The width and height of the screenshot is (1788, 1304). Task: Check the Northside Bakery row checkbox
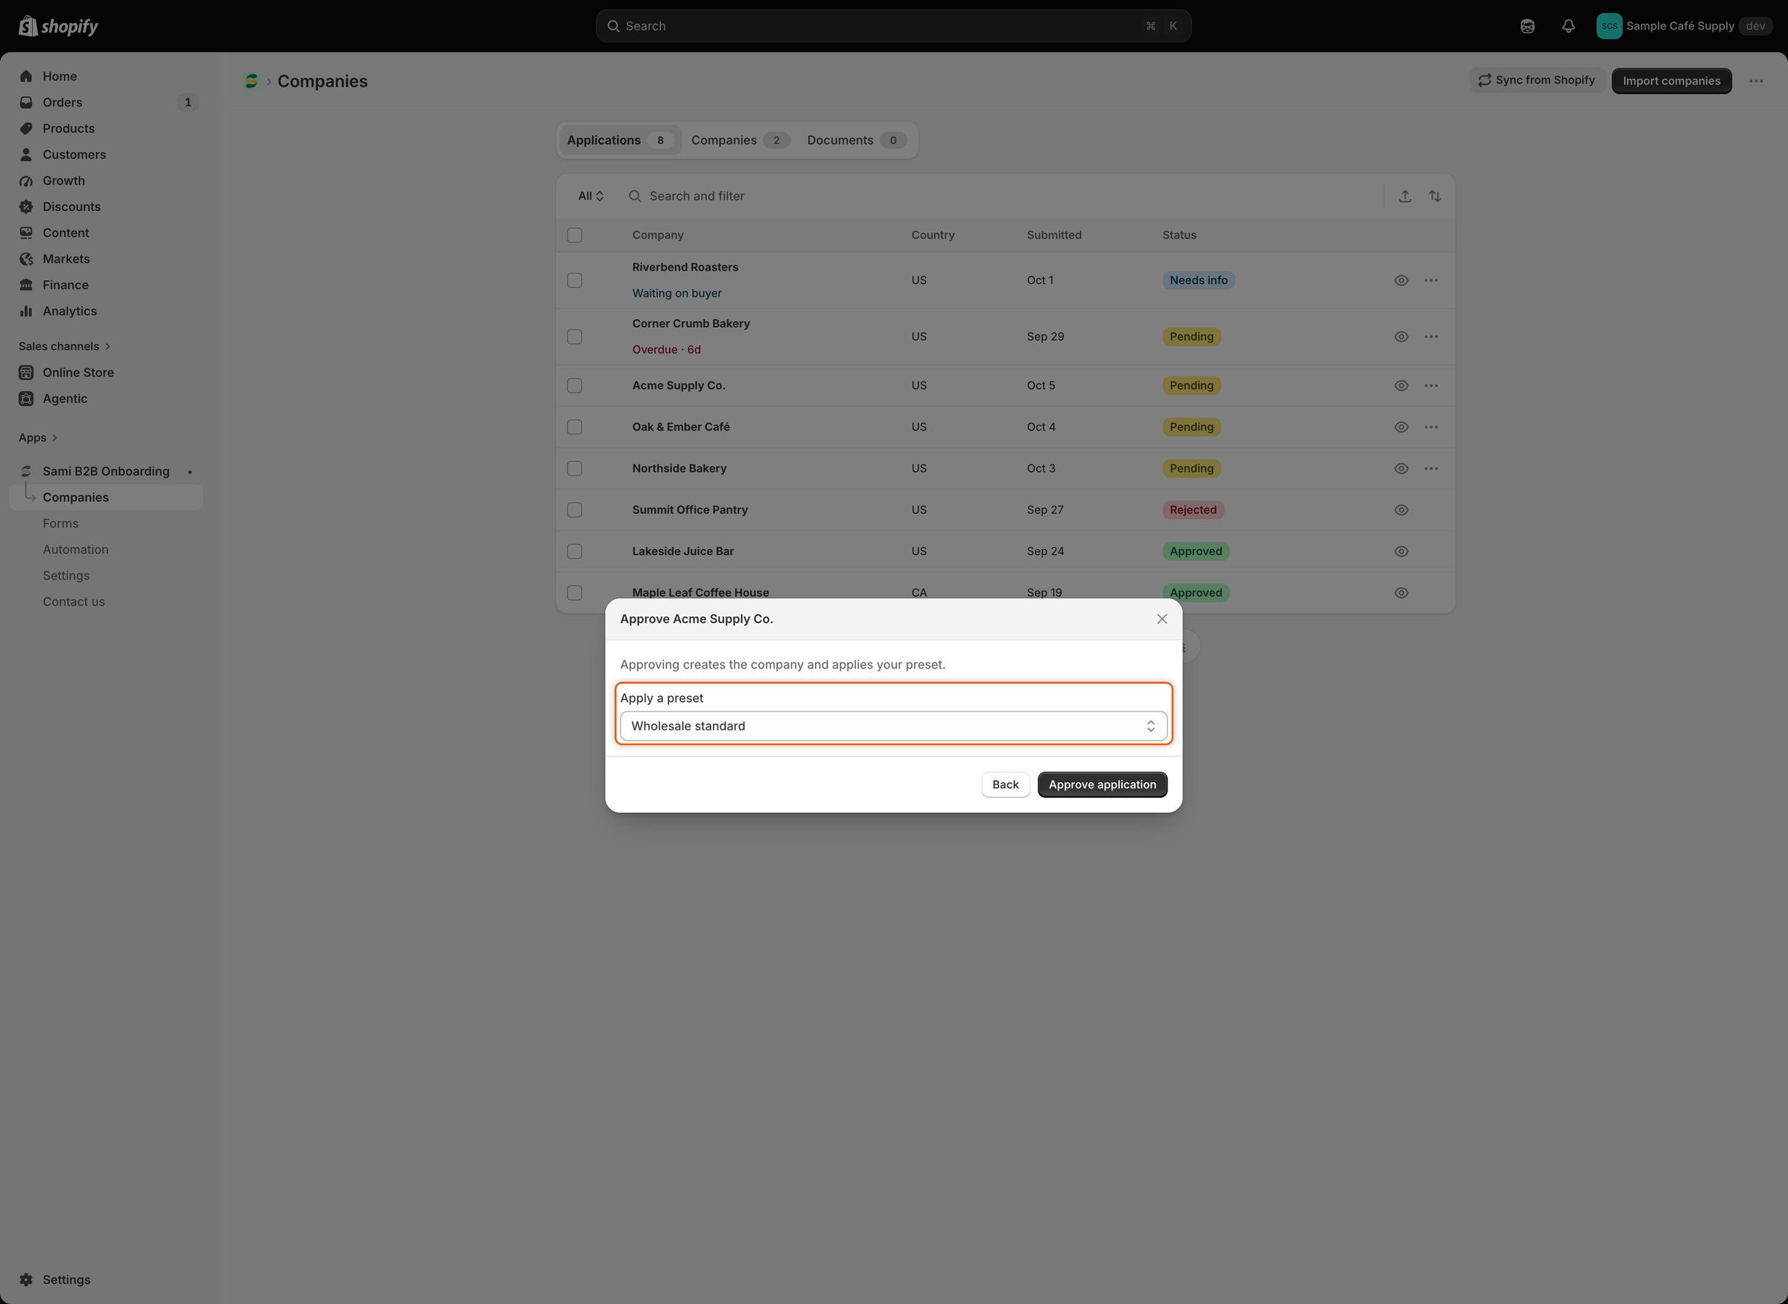574,469
